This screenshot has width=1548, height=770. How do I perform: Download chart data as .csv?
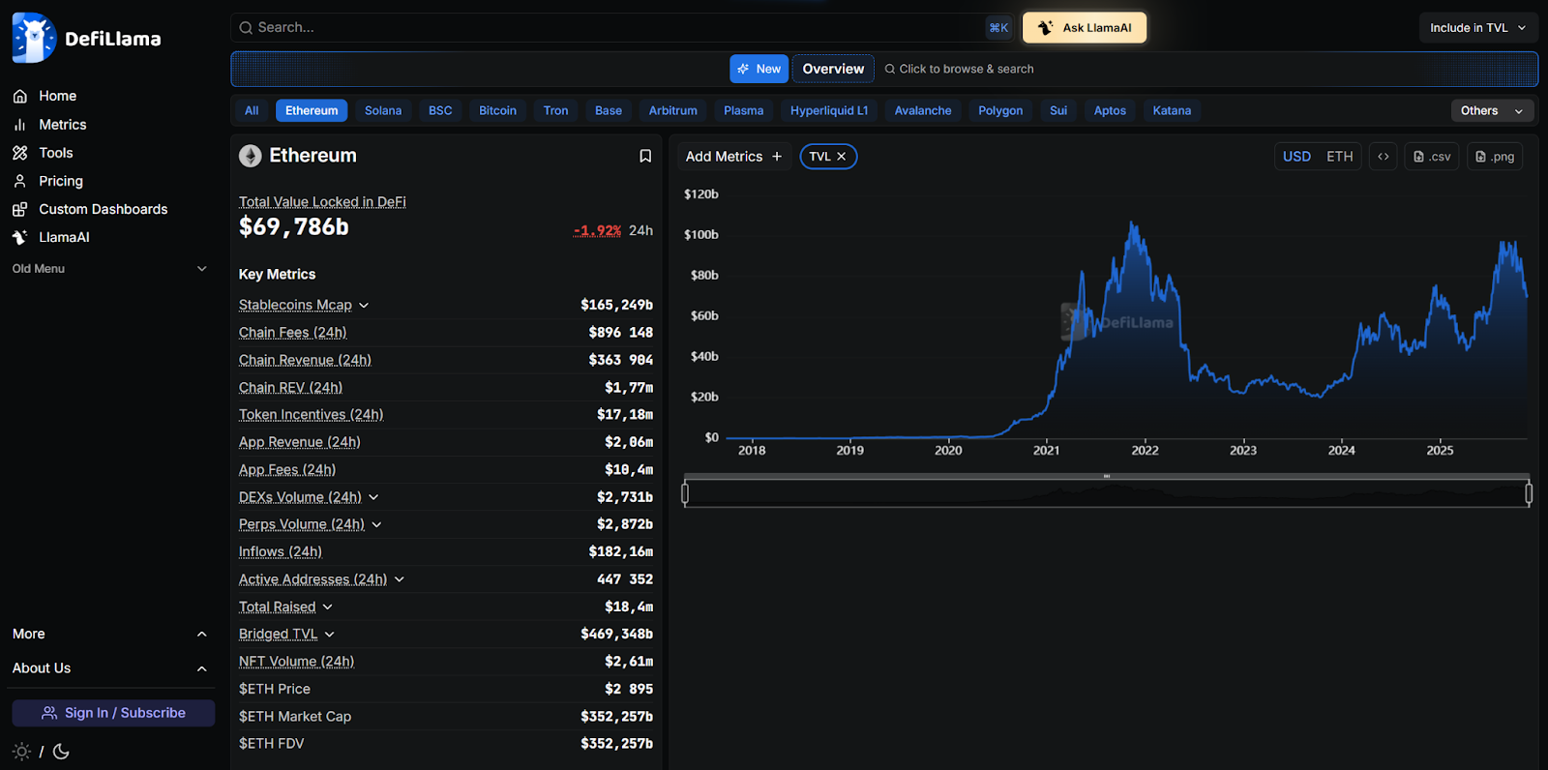coord(1432,157)
